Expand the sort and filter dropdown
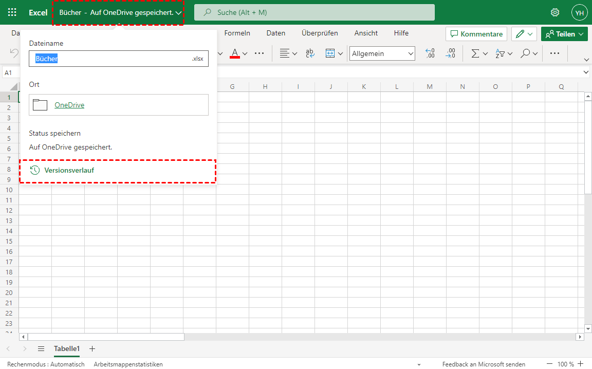The width and height of the screenshot is (592, 369). tap(510, 53)
